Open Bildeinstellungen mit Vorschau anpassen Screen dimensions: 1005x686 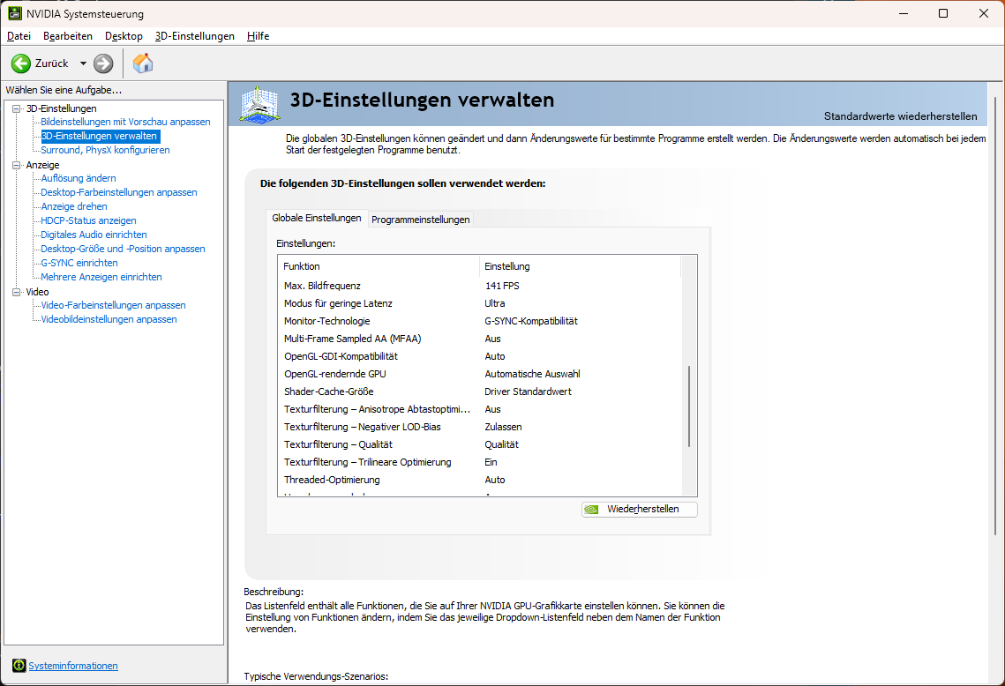(125, 122)
